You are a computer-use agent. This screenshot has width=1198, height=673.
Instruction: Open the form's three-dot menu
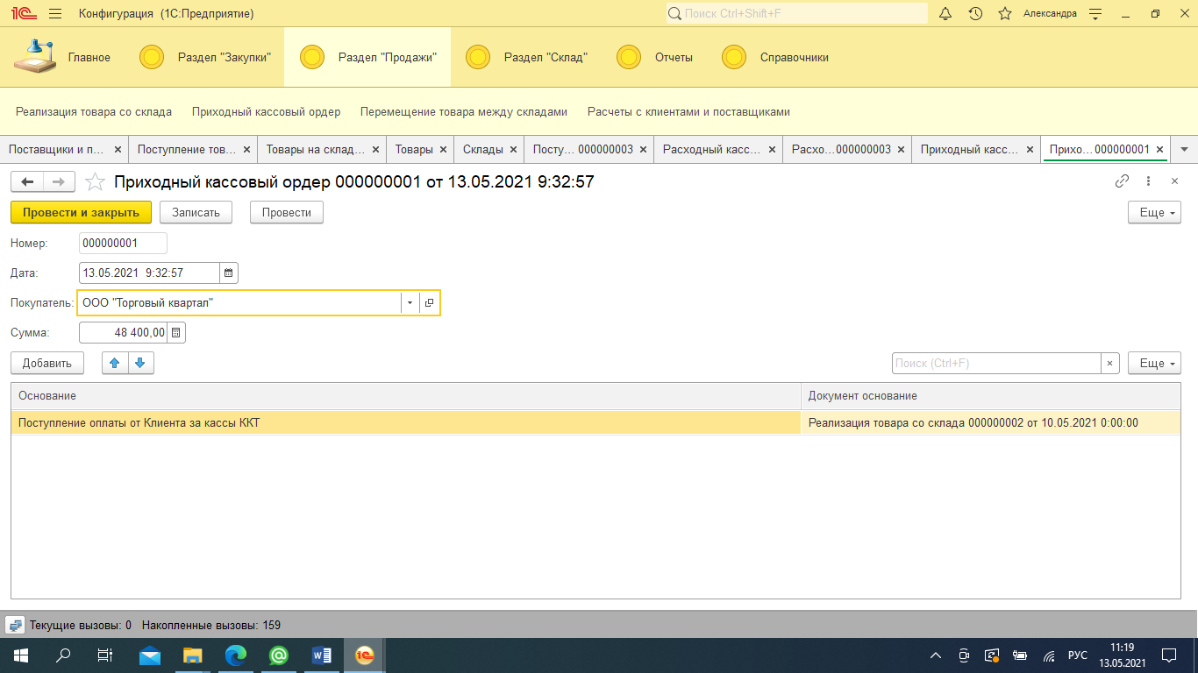pos(1148,181)
